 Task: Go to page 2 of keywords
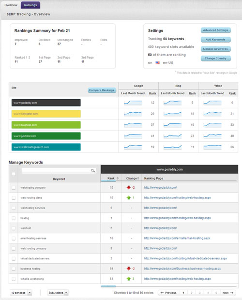tap(192, 293)
